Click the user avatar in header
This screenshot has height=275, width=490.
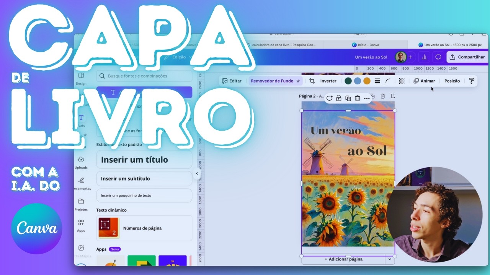click(x=401, y=57)
